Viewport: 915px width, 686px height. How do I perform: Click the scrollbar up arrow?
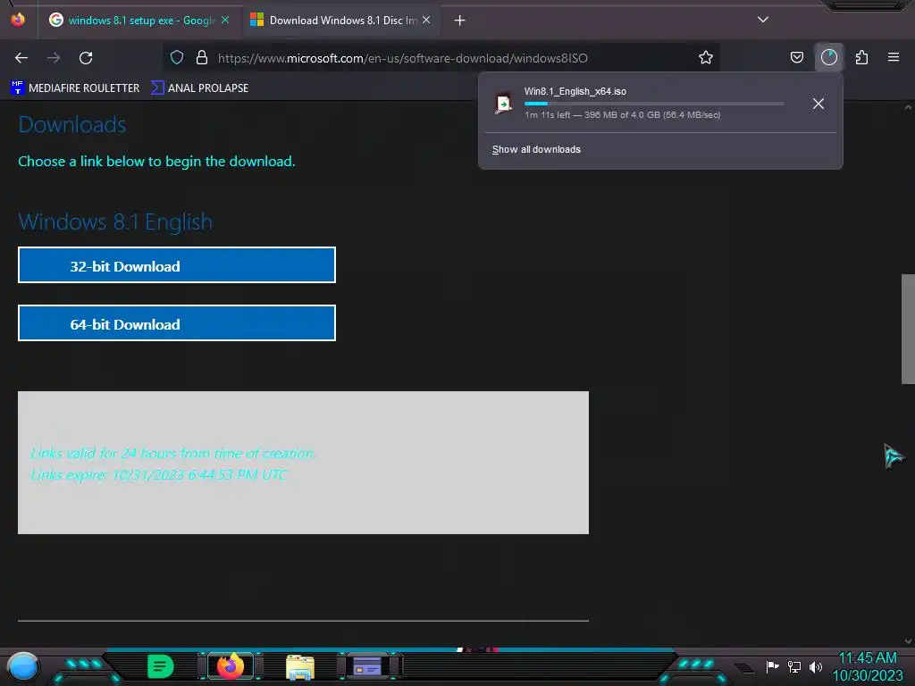coord(908,107)
